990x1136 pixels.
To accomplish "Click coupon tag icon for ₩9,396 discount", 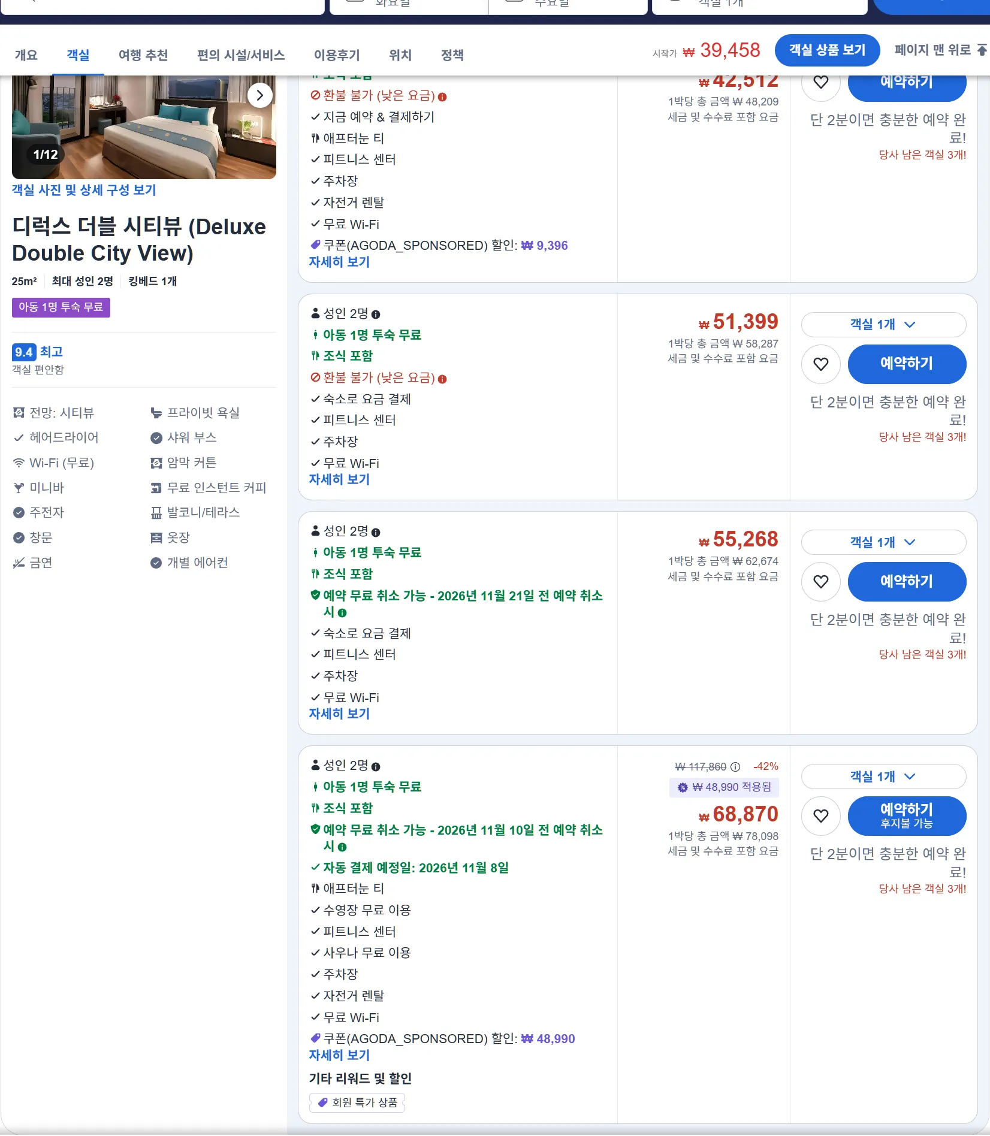I will tap(315, 245).
